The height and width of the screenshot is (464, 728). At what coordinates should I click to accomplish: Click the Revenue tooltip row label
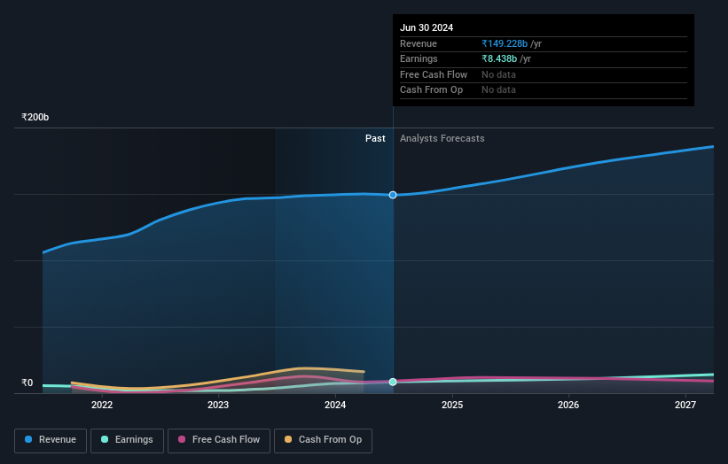click(419, 43)
